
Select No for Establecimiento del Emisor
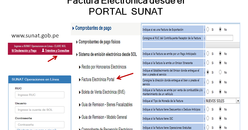tap(220, 72)
